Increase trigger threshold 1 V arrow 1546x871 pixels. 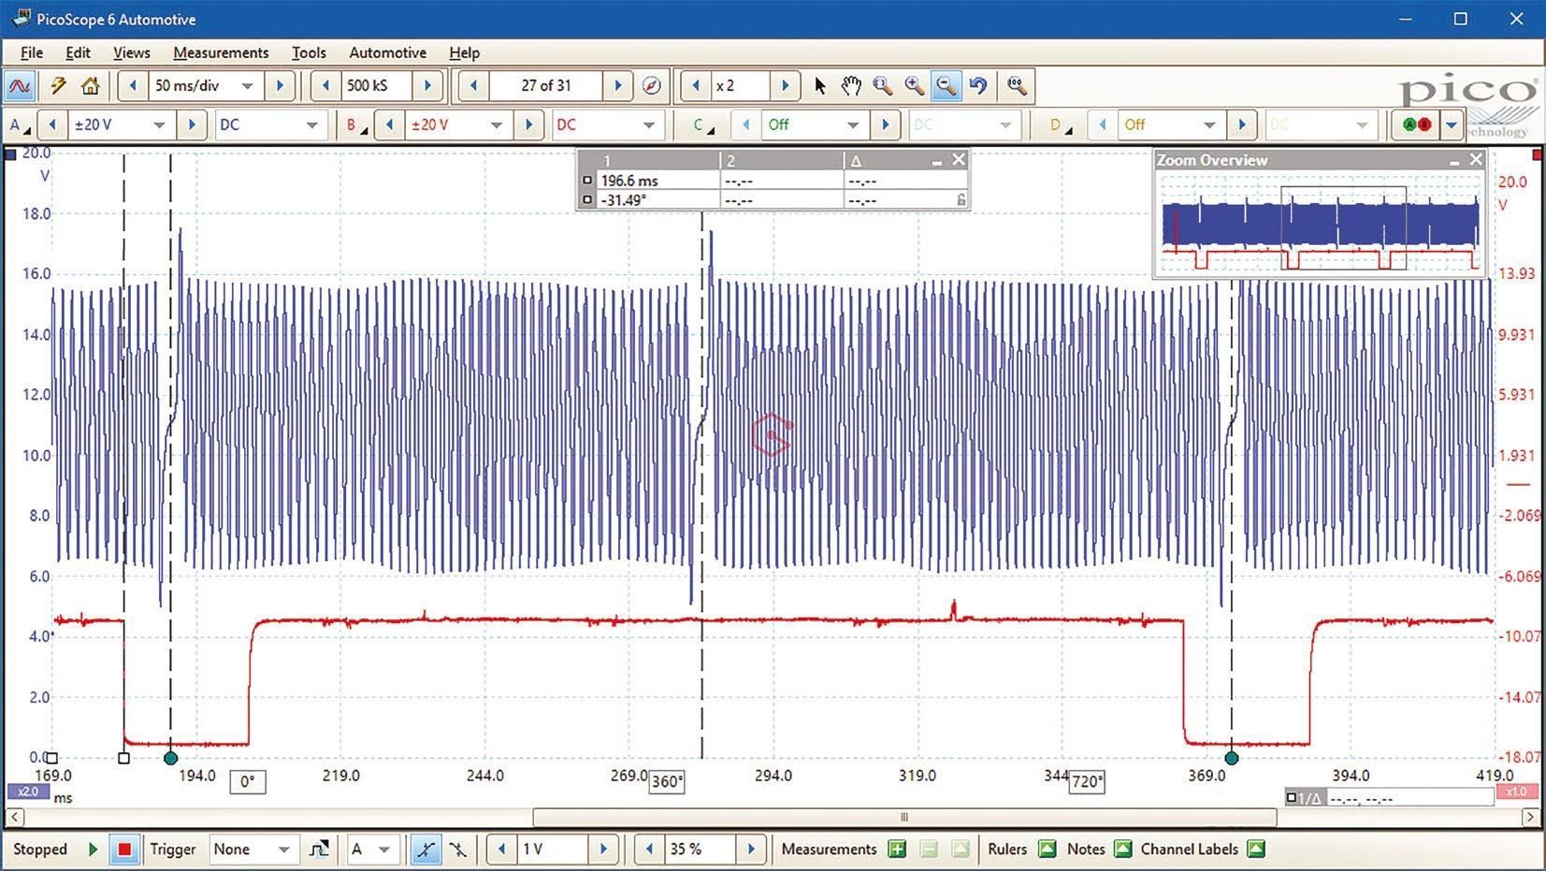pyautogui.click(x=603, y=849)
